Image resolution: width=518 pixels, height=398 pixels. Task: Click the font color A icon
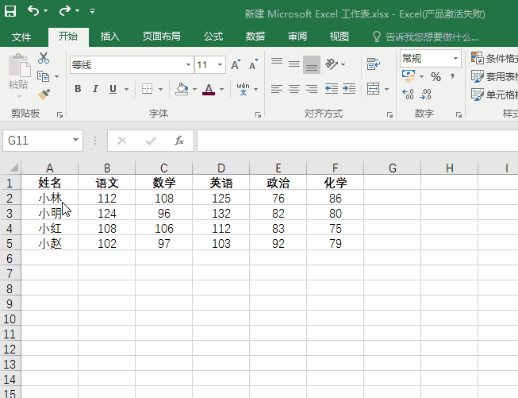(209, 89)
